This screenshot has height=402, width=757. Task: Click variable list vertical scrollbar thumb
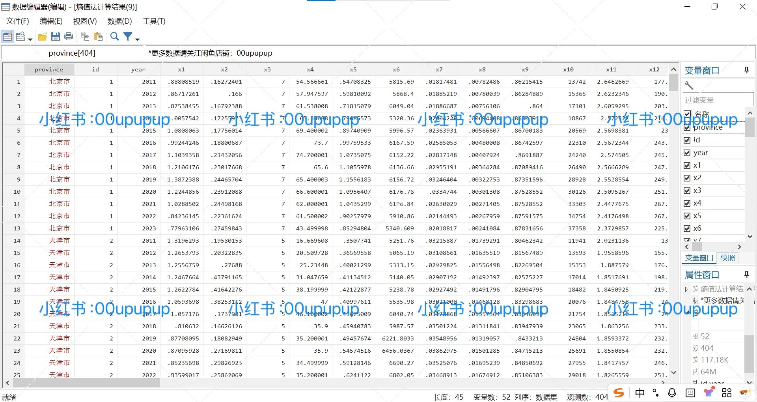pyautogui.click(x=750, y=127)
